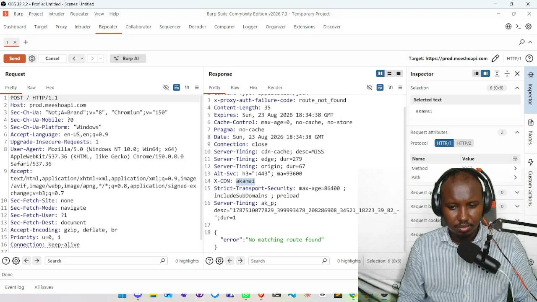Click the globe browser icon in top bar
The width and height of the screenshot is (537, 302).
click(508, 26)
